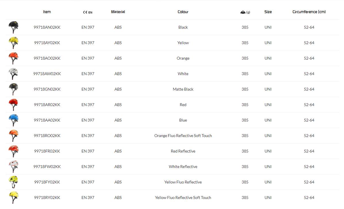Screen dimensions: 344x209
Task: Click item code 99718FY02KK
Action: [x=47, y=182]
